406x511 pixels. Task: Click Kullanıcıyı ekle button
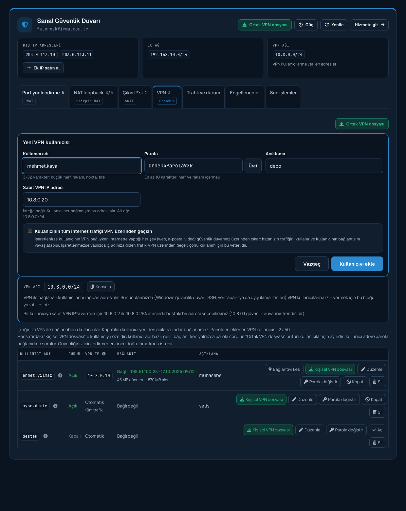pos(357,264)
